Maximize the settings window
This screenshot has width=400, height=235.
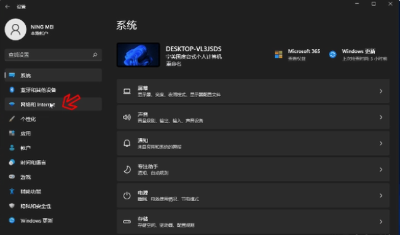(x=374, y=4)
